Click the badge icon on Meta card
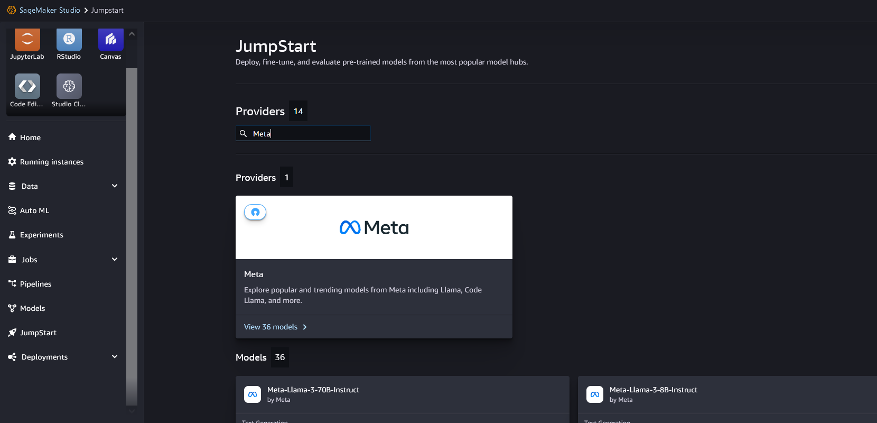877x423 pixels. coord(255,212)
